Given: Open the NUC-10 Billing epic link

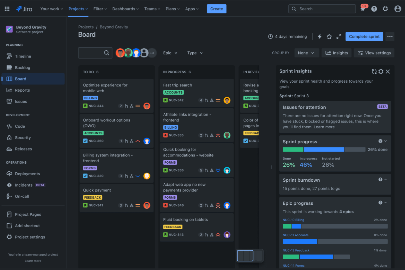Looking at the screenshot, I should coord(293,220).
